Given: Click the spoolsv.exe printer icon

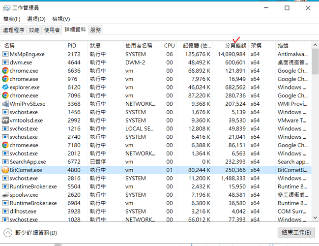Looking at the screenshot, I should point(5,195).
